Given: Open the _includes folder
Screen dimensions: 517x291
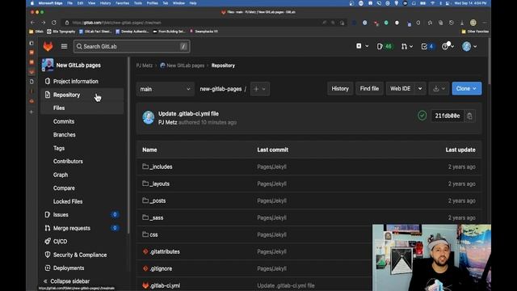Looking at the screenshot, I should 161,167.
